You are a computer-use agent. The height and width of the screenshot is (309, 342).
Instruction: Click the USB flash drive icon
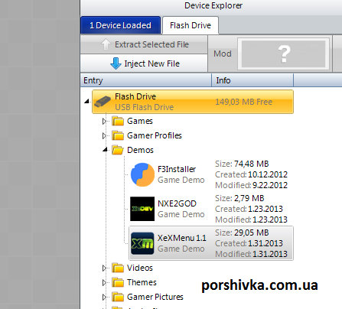(x=103, y=102)
